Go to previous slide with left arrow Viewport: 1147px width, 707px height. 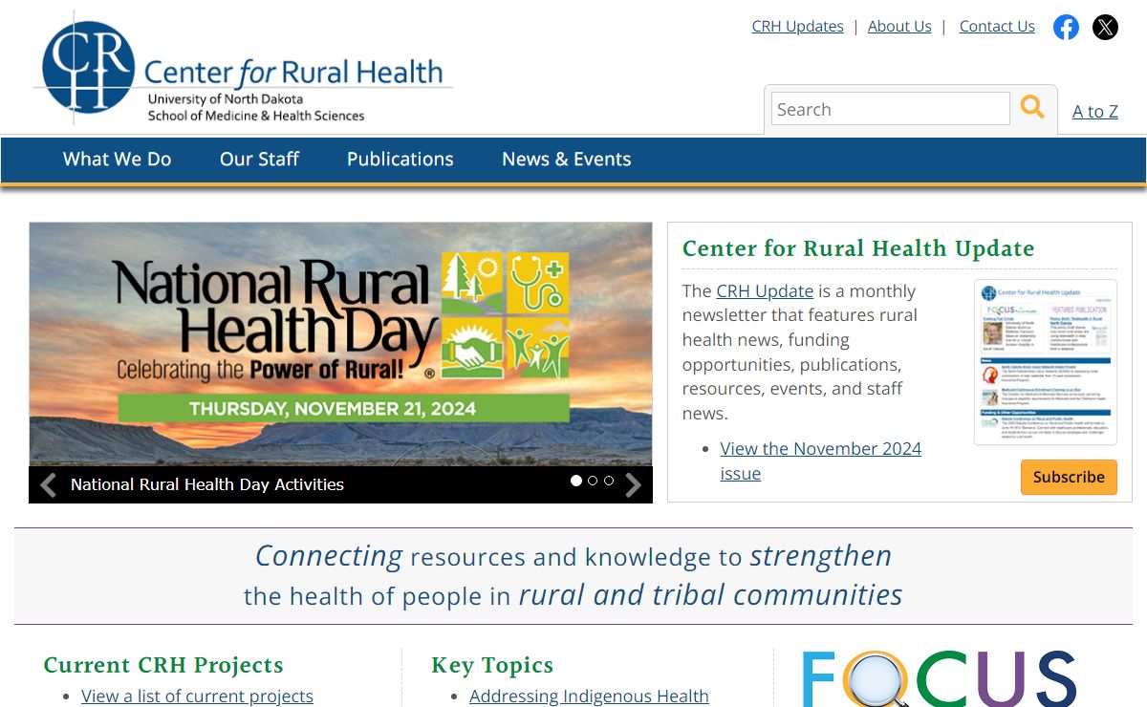(x=48, y=485)
